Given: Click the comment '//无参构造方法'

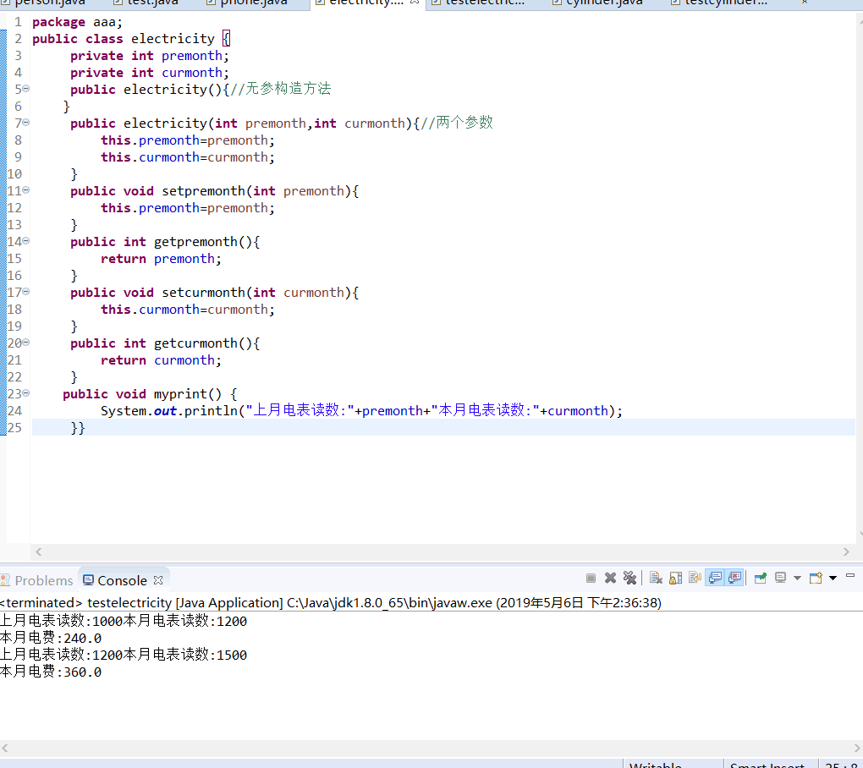Looking at the screenshot, I should 281,89.
